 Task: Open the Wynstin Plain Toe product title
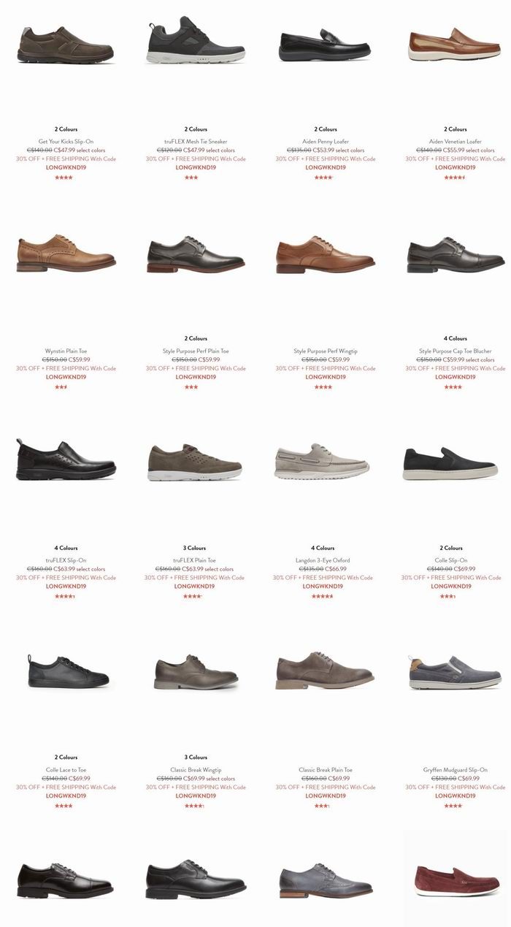(66, 351)
